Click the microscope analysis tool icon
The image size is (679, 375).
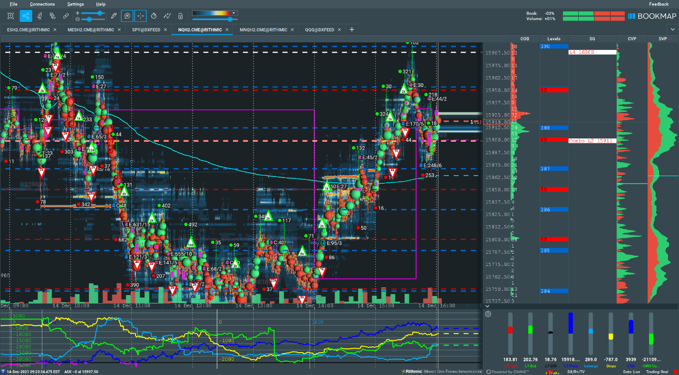[40, 16]
